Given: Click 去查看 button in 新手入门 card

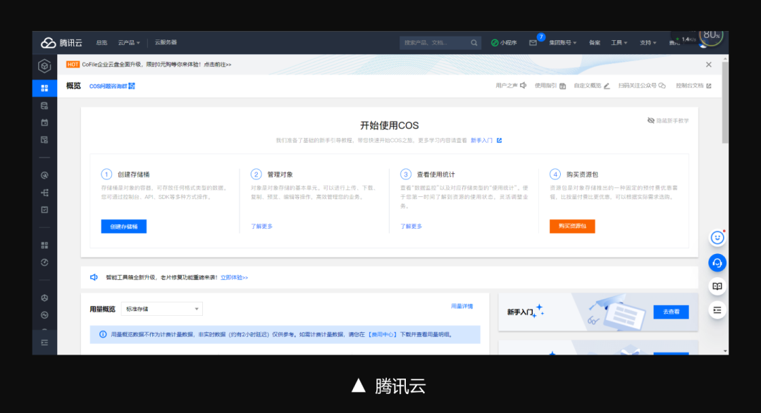Looking at the screenshot, I should pos(672,312).
